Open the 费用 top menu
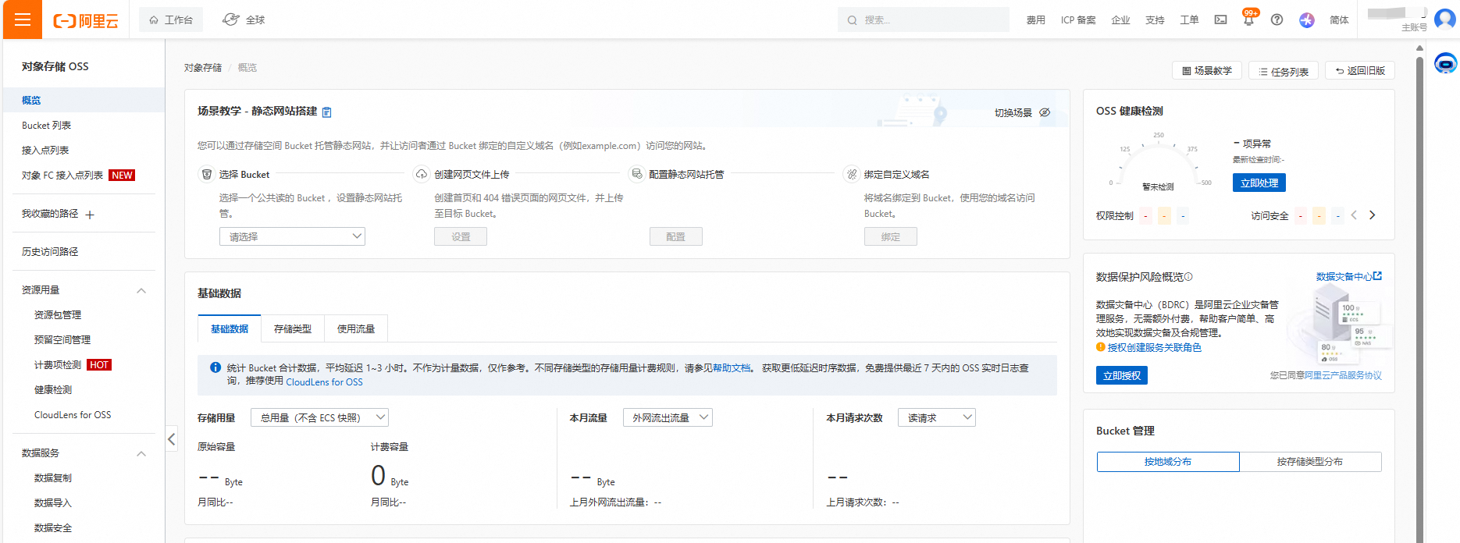The width and height of the screenshot is (1460, 543). coord(1036,20)
